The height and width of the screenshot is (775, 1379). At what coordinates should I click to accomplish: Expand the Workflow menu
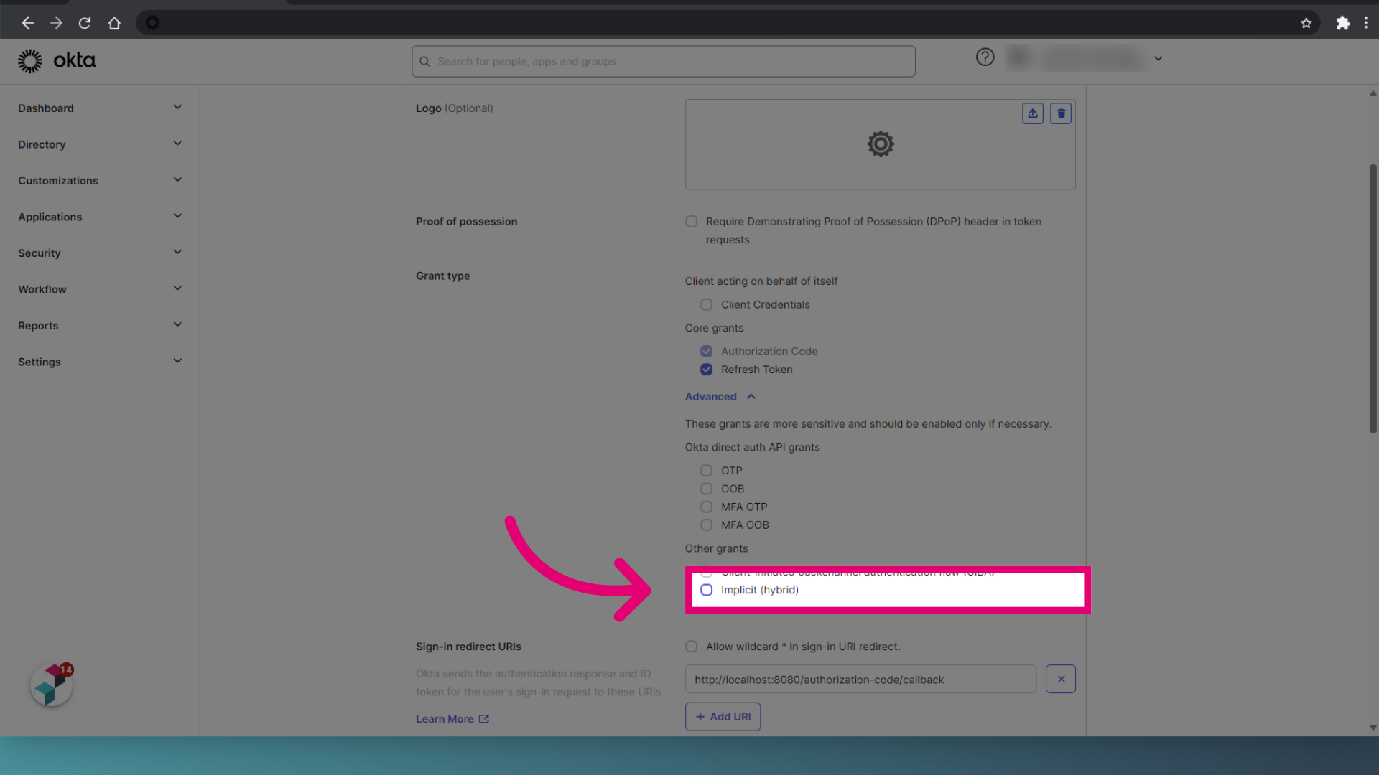click(x=100, y=289)
